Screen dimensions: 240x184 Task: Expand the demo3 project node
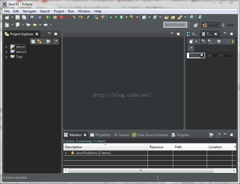pyautogui.click(x=6, y=52)
